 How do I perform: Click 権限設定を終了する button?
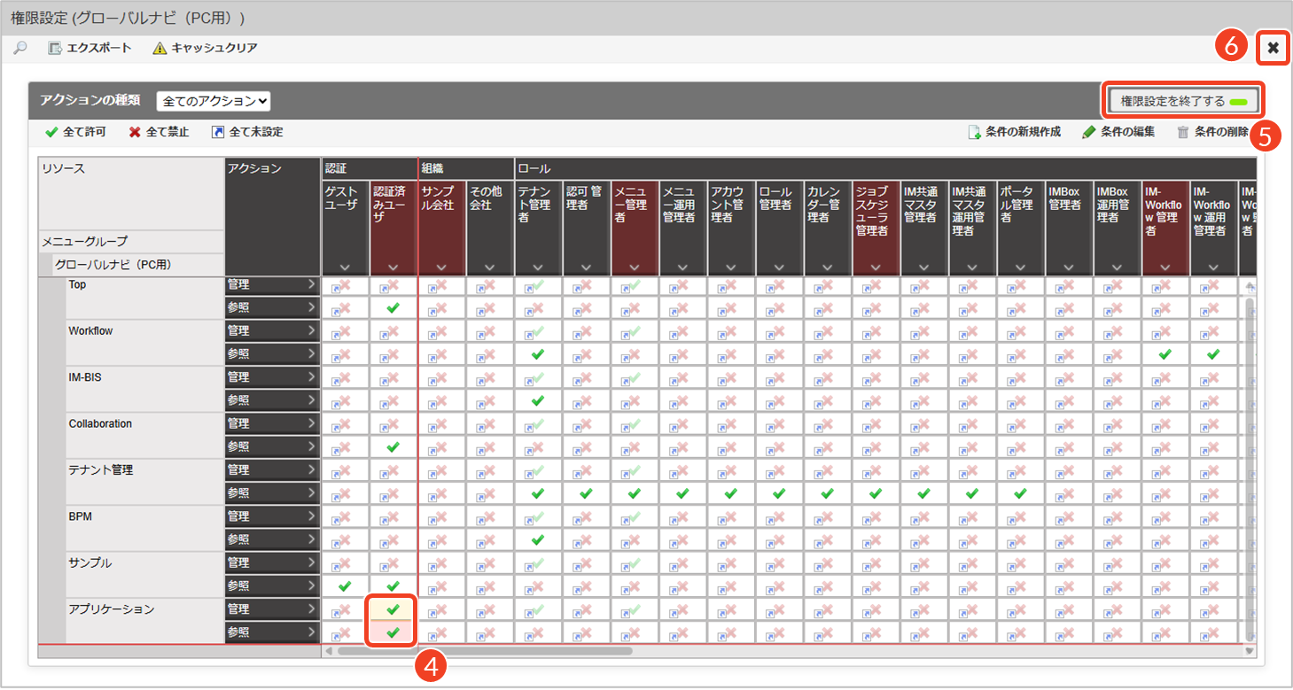1182,101
